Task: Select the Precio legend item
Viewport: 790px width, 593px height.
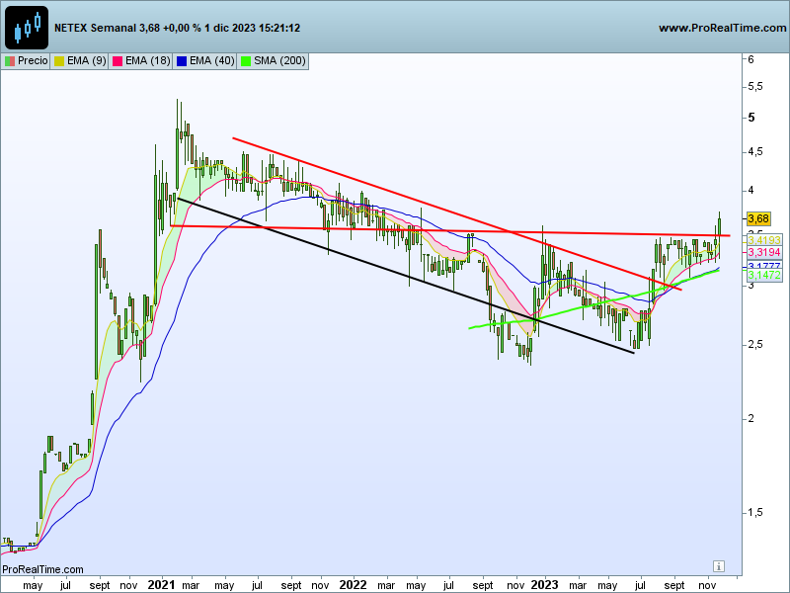Action: pyautogui.click(x=26, y=61)
